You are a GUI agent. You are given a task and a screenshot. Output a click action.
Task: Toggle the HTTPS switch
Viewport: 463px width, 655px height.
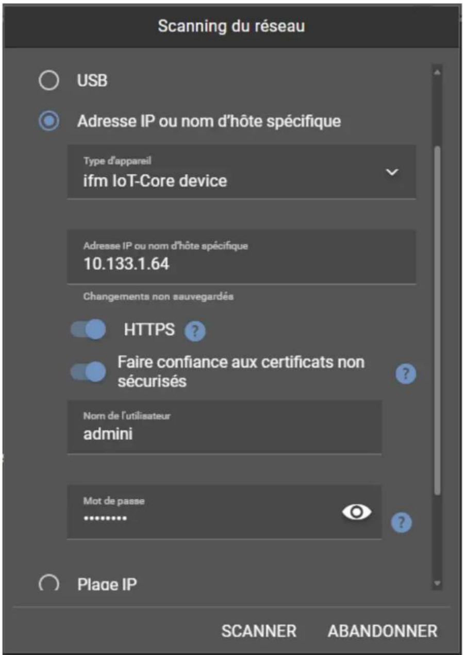[88, 330]
